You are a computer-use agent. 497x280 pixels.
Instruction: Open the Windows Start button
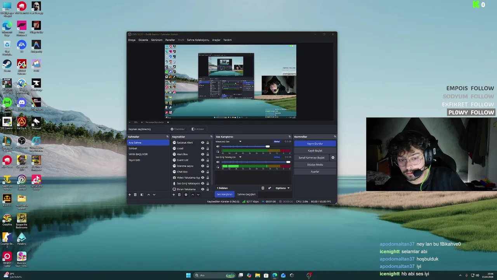click(188, 275)
